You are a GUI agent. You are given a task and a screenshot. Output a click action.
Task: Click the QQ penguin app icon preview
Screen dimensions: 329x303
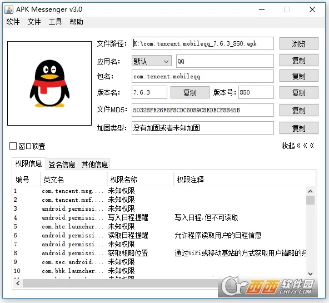(x=49, y=83)
